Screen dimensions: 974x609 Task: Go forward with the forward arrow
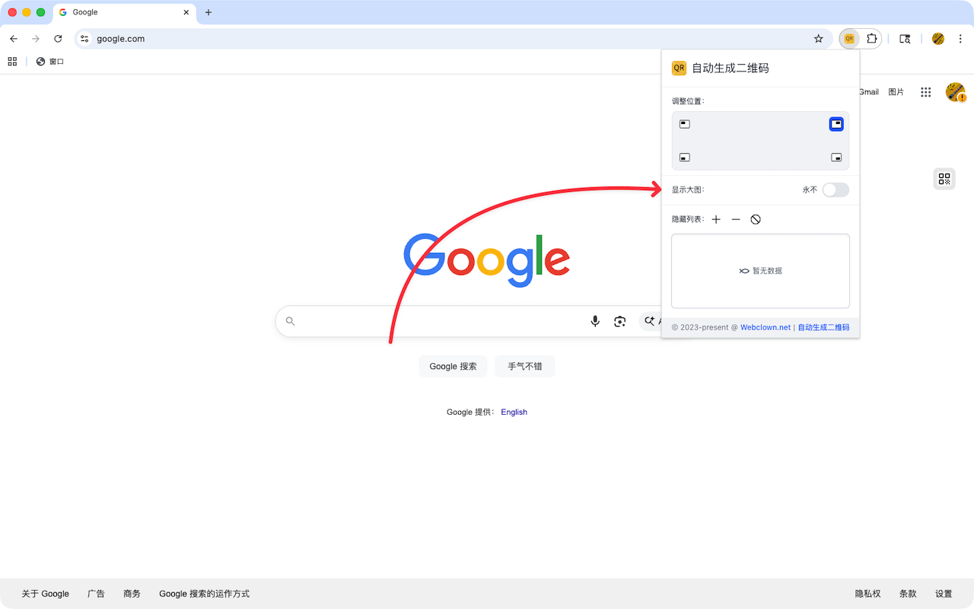pos(36,39)
